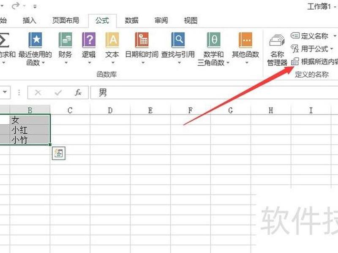Select column I header
The height and width of the screenshot is (253, 338).
[311, 110]
